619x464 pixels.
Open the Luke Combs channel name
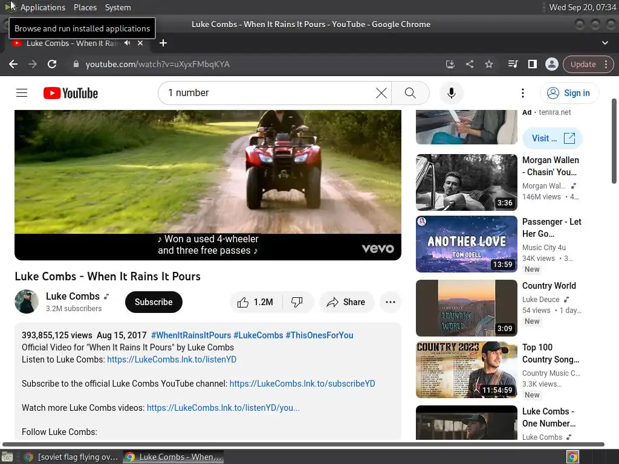(73, 296)
